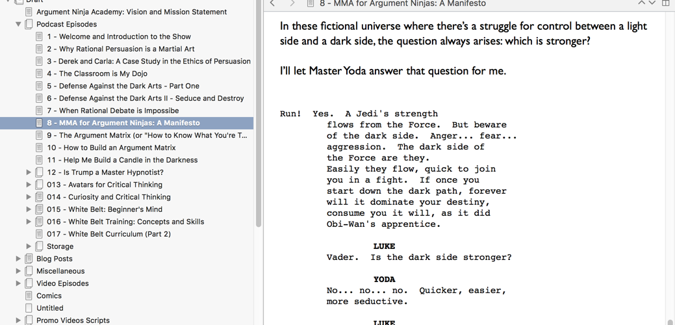Select 'Untitled' in the binder
The height and width of the screenshot is (325, 675).
(50, 308)
